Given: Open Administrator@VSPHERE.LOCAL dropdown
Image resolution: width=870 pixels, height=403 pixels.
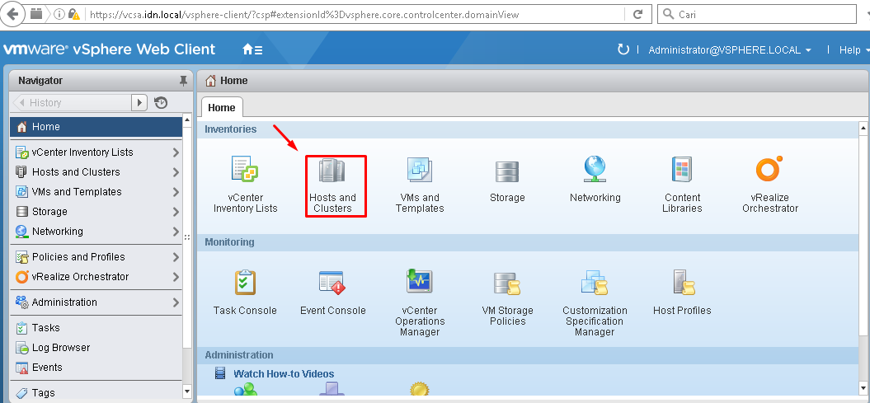Looking at the screenshot, I should (730, 50).
